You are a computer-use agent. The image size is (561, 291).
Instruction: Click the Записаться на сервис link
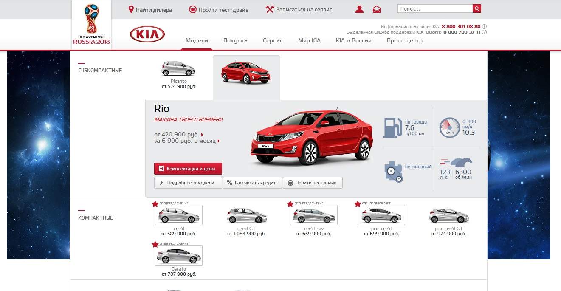coord(304,10)
